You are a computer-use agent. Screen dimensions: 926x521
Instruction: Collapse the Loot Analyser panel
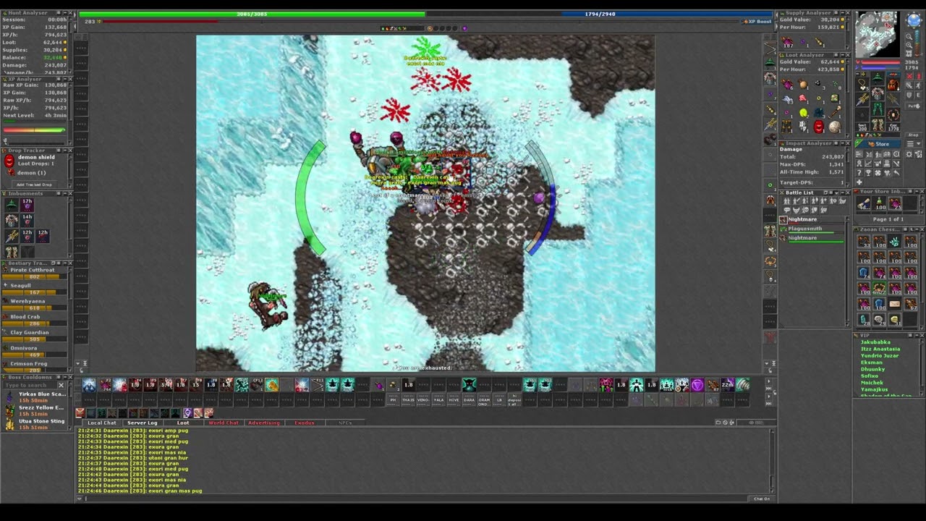pos(842,55)
